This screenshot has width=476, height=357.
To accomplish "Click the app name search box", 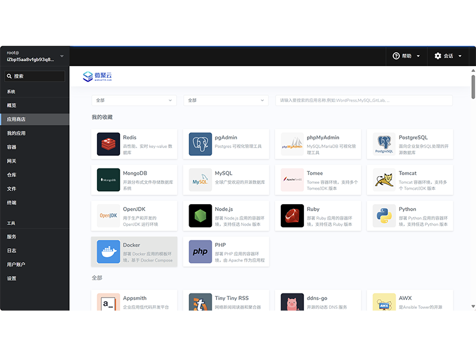I will (x=364, y=101).
